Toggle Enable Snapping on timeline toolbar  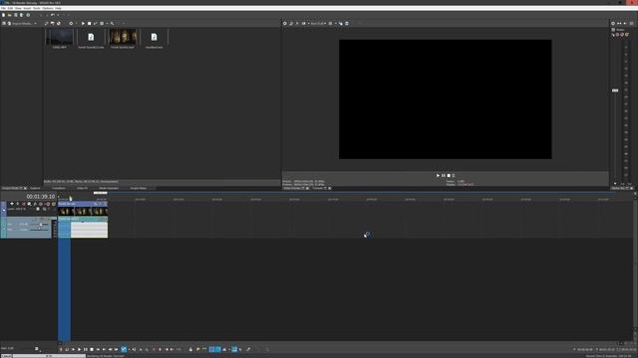pos(211,349)
